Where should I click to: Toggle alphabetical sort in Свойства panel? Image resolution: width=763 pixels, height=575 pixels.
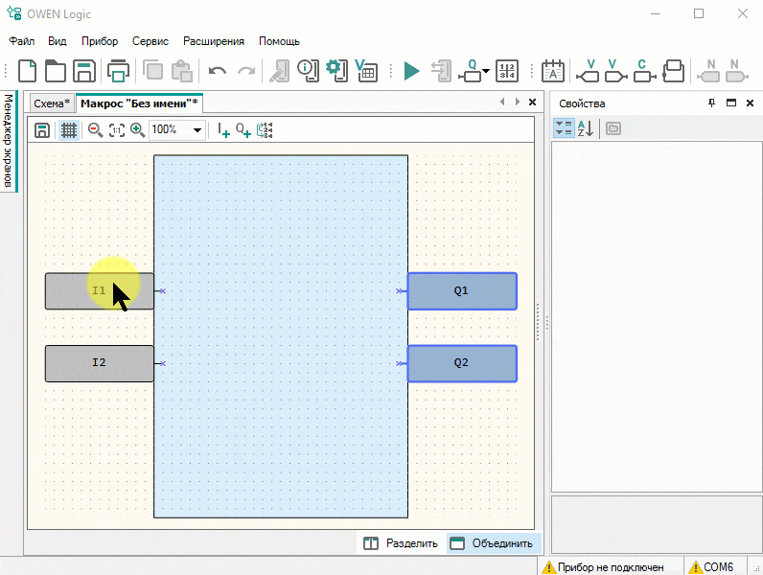pos(586,128)
